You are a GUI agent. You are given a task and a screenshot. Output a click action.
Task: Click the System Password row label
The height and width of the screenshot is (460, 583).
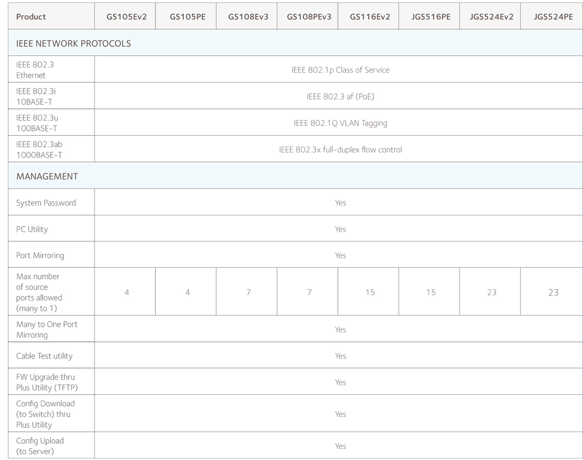coord(45,203)
